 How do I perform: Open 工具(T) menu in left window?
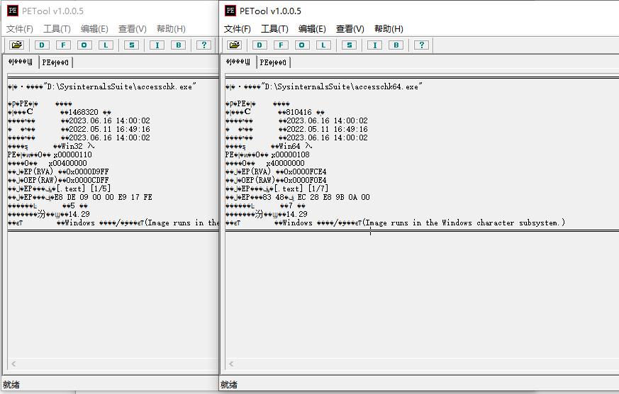[x=57, y=29]
